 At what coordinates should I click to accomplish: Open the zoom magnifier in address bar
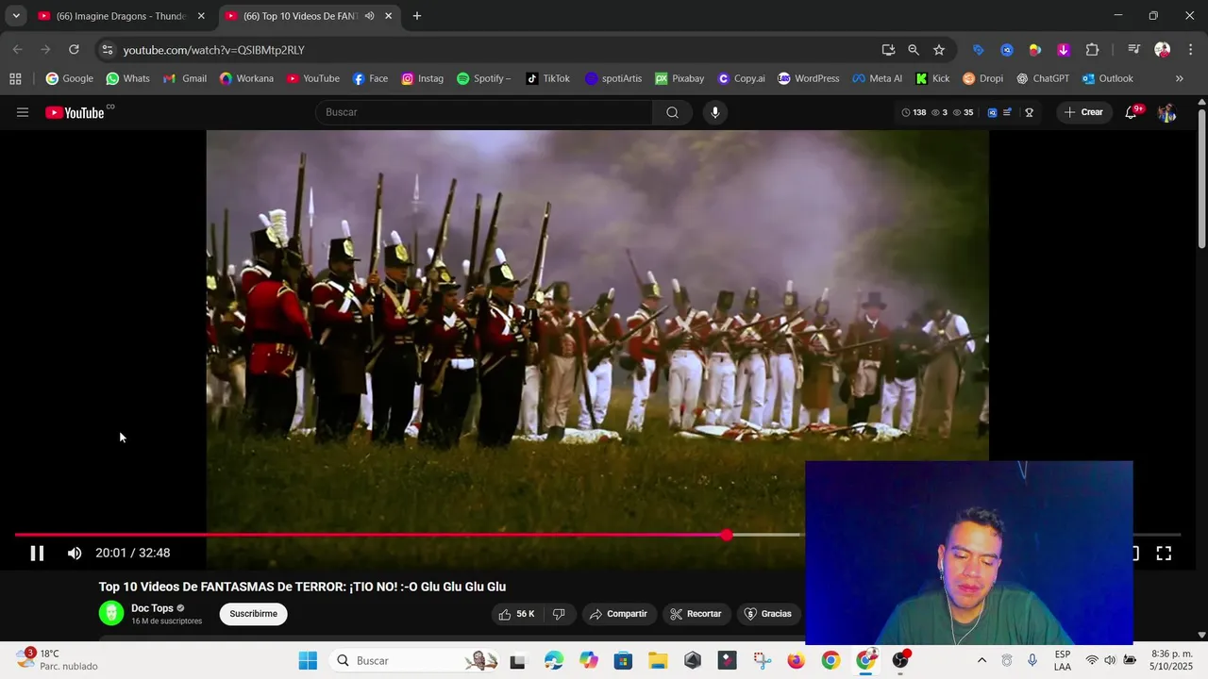(914, 50)
